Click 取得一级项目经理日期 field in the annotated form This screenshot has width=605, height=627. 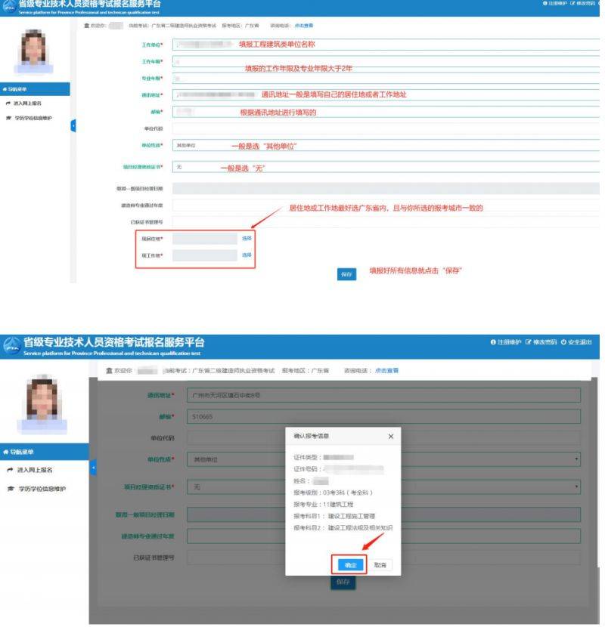(386, 188)
